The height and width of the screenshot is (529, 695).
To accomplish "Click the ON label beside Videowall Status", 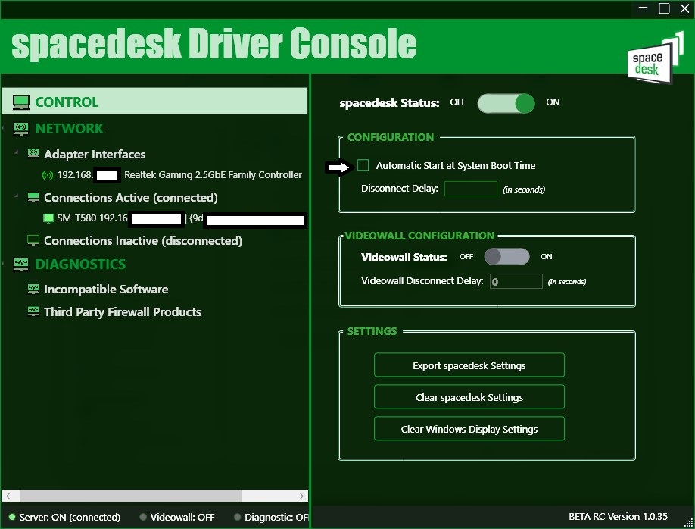I will 547,256.
